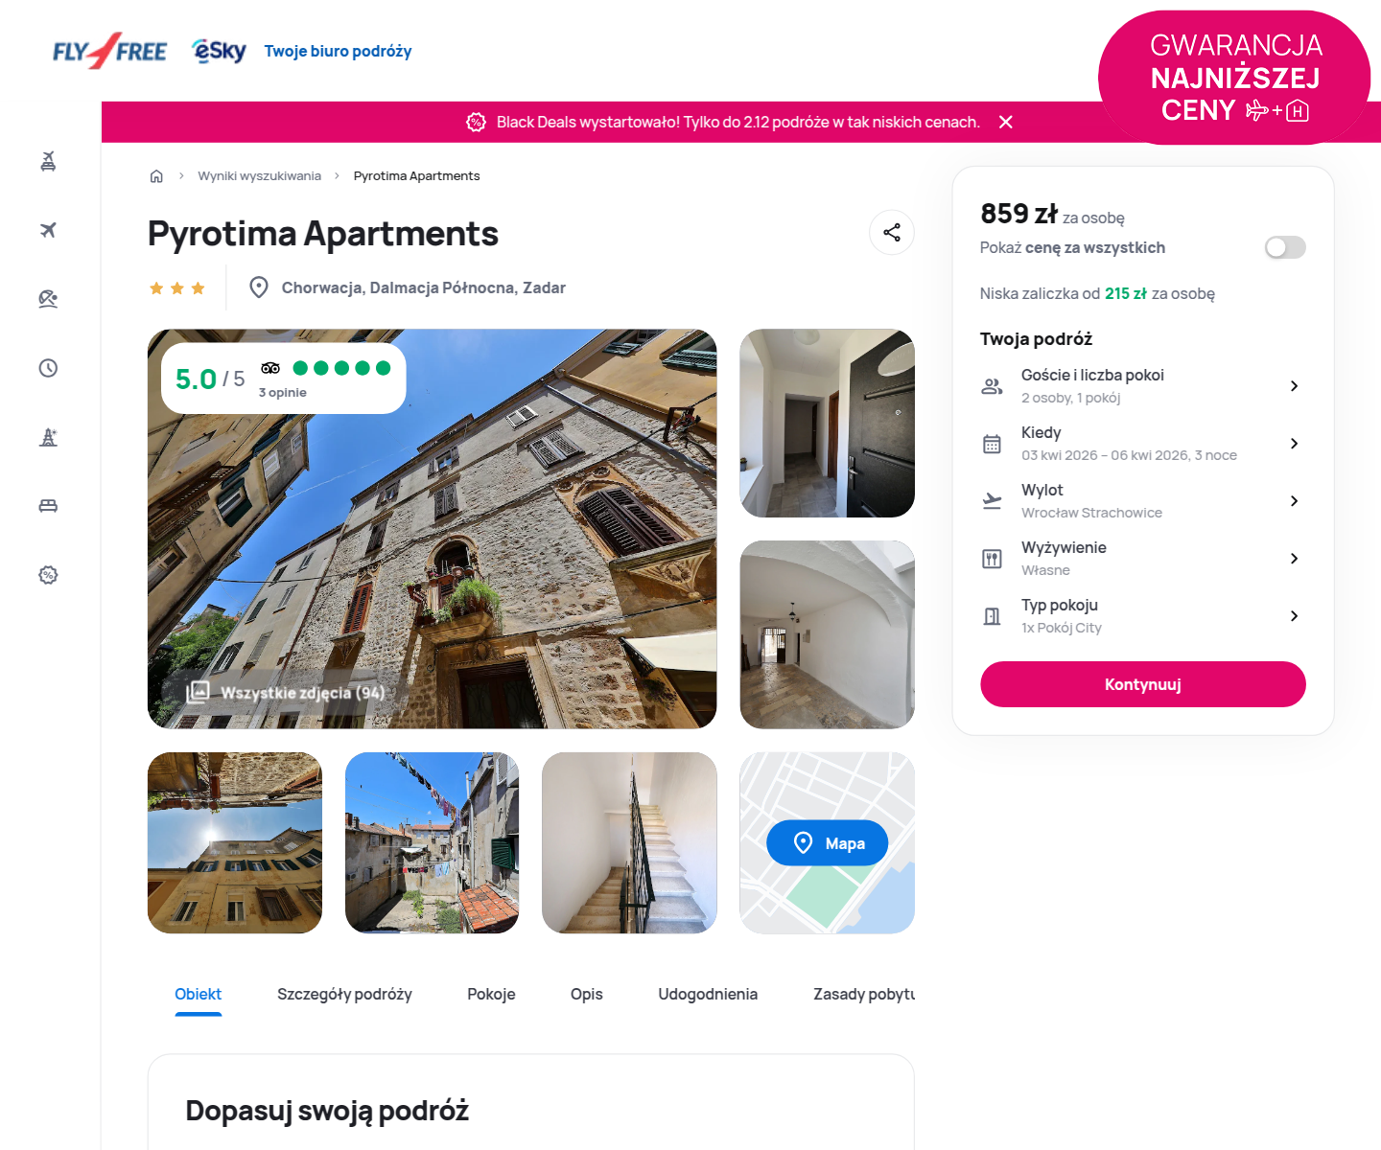Share Pyrotima Apartments via share icon

tap(892, 233)
